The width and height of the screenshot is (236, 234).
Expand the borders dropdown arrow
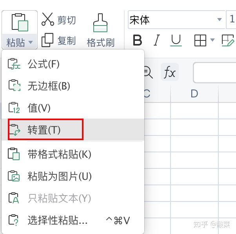(x=212, y=40)
